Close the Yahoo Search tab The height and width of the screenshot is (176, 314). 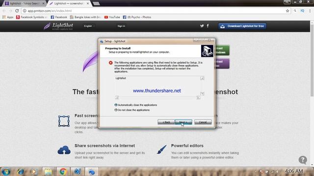point(43,3)
